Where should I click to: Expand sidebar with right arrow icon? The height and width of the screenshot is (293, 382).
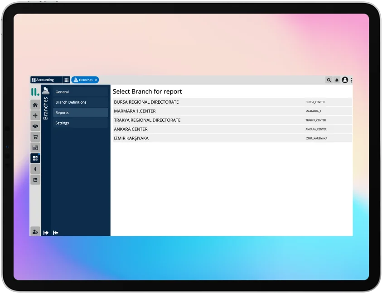click(46, 232)
